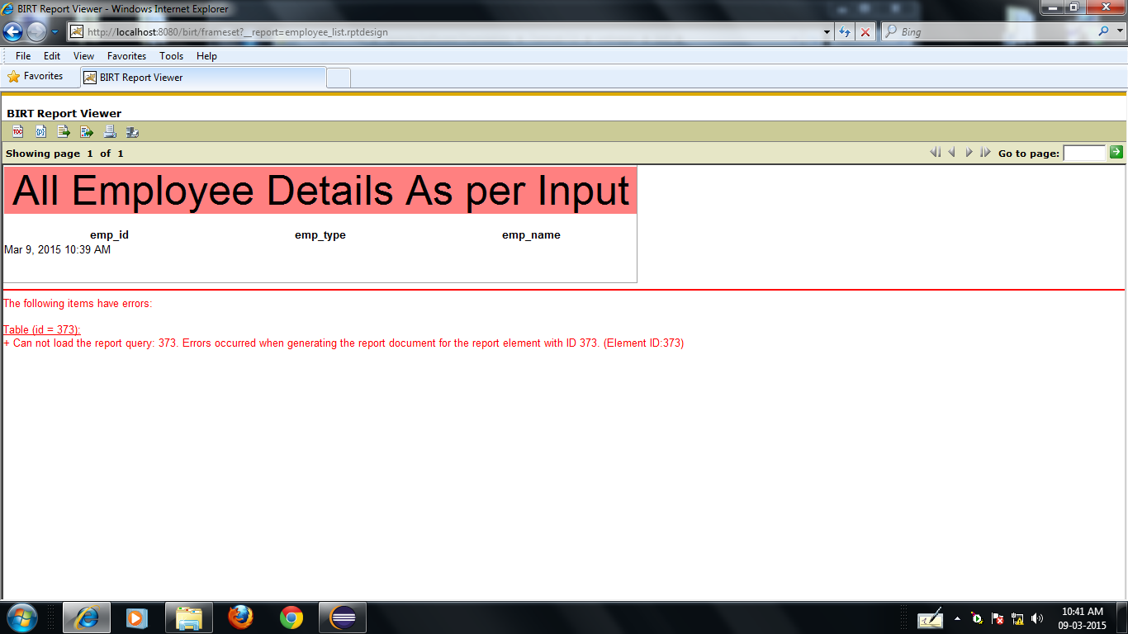The image size is (1128, 634).
Task: Click the Favorites star button
Action: 36,77
